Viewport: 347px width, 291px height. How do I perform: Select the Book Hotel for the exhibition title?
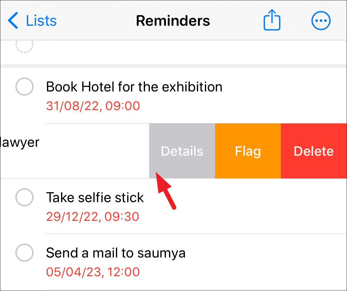pos(134,87)
